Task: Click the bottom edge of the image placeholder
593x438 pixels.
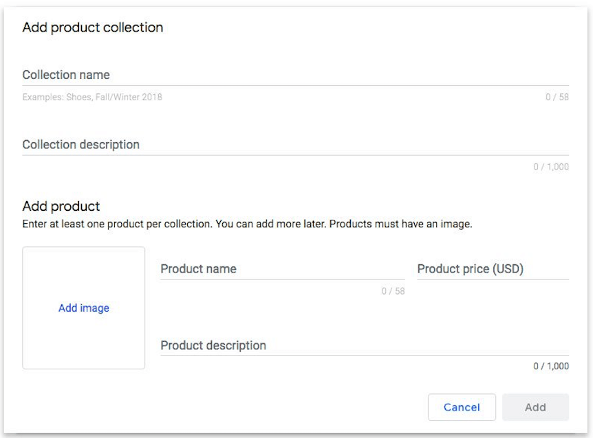Action: [x=84, y=369]
